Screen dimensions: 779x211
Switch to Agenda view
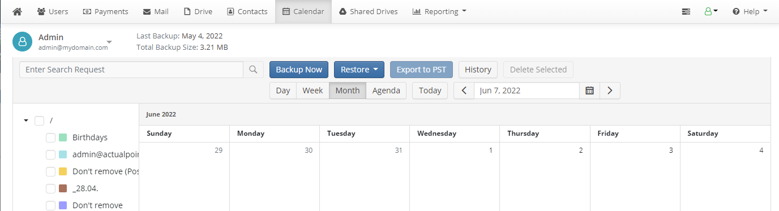coord(386,91)
